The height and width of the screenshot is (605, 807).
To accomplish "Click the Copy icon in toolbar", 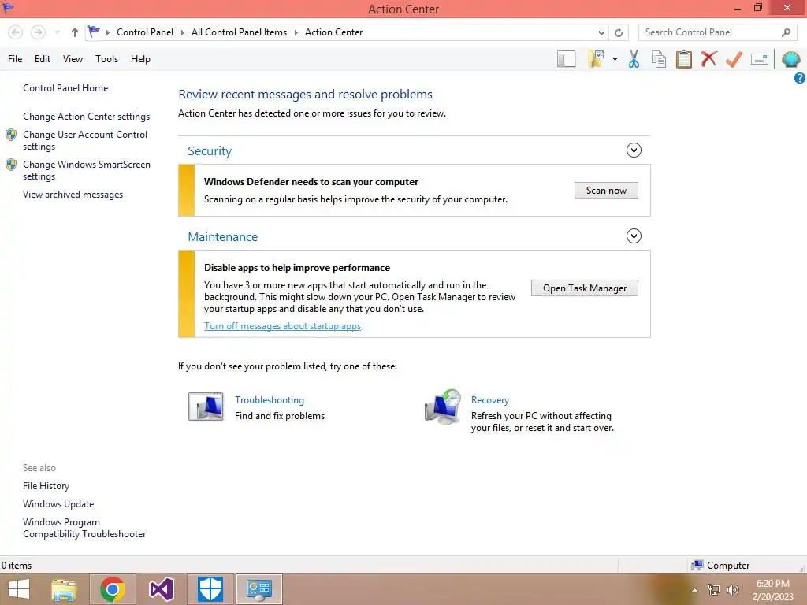I will click(x=659, y=59).
